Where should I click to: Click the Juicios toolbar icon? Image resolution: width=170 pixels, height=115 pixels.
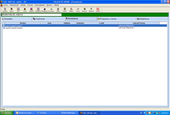tap(58, 10)
